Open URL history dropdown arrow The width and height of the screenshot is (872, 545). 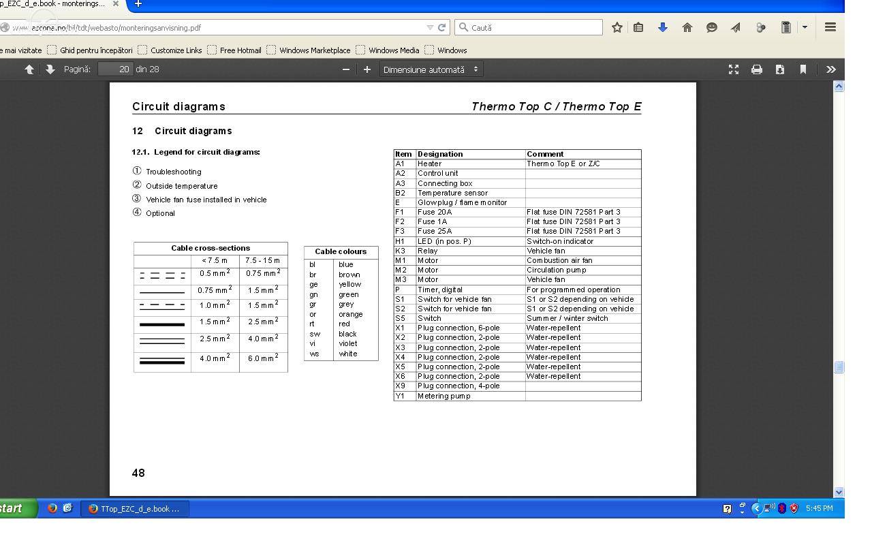click(430, 27)
